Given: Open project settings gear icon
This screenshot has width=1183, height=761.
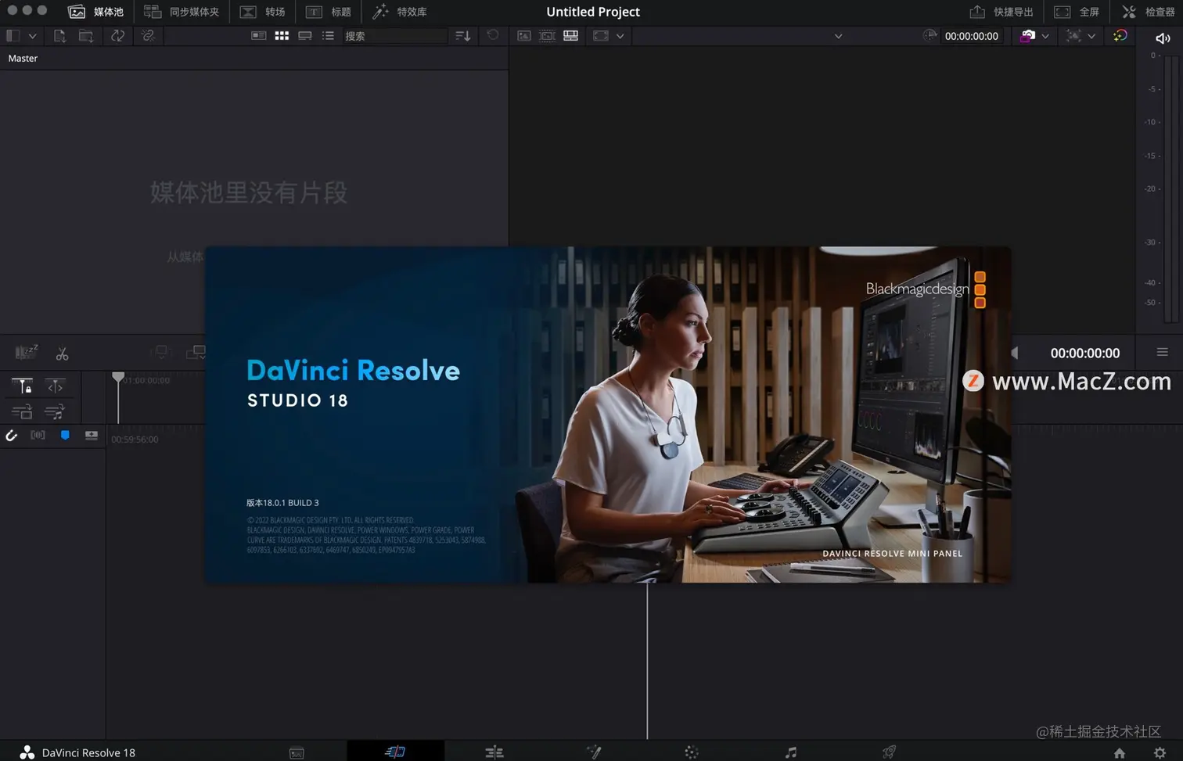Looking at the screenshot, I should coord(1160,753).
